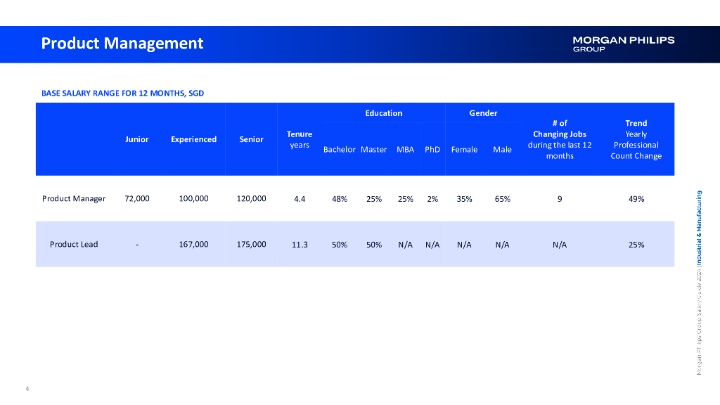The image size is (720, 405).
Task: Select Product Manager MBA value 25%
Action: [406, 199]
